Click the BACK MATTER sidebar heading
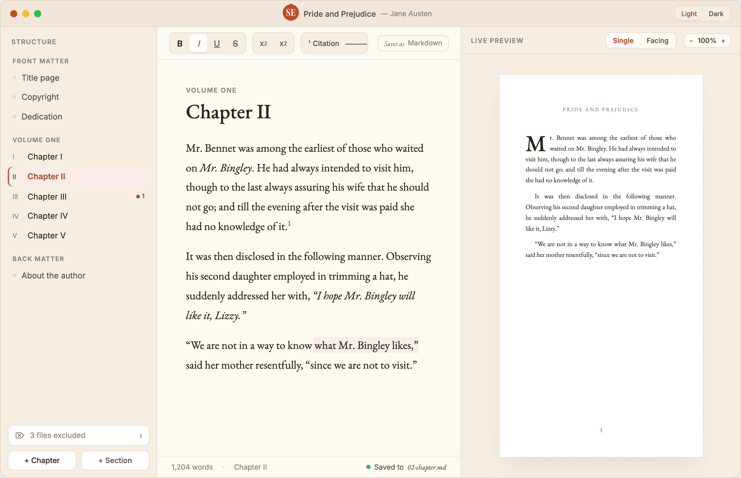The width and height of the screenshot is (741, 478). (38, 259)
